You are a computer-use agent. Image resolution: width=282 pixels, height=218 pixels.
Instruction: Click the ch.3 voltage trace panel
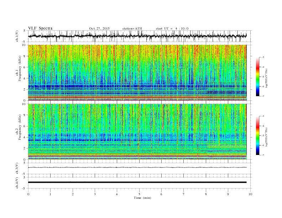click(x=140, y=168)
